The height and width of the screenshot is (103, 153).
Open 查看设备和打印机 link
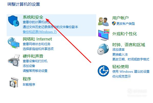[35, 61]
